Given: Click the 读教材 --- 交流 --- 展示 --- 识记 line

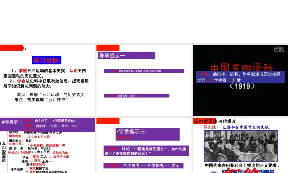Looking at the screenshot, I should tap(52, 126).
